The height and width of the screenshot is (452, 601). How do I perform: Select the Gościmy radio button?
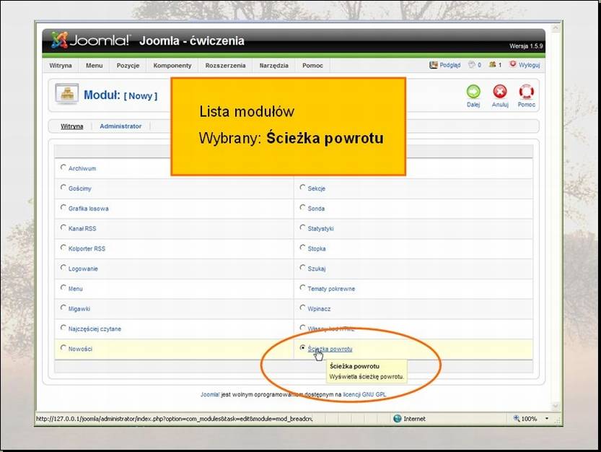tap(63, 187)
